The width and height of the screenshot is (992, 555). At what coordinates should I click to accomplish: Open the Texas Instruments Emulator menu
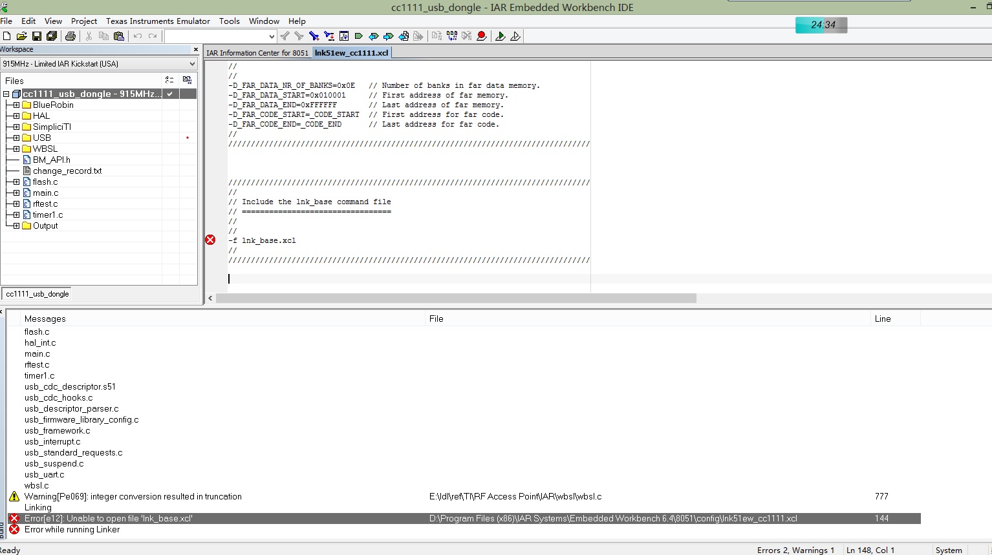point(158,21)
